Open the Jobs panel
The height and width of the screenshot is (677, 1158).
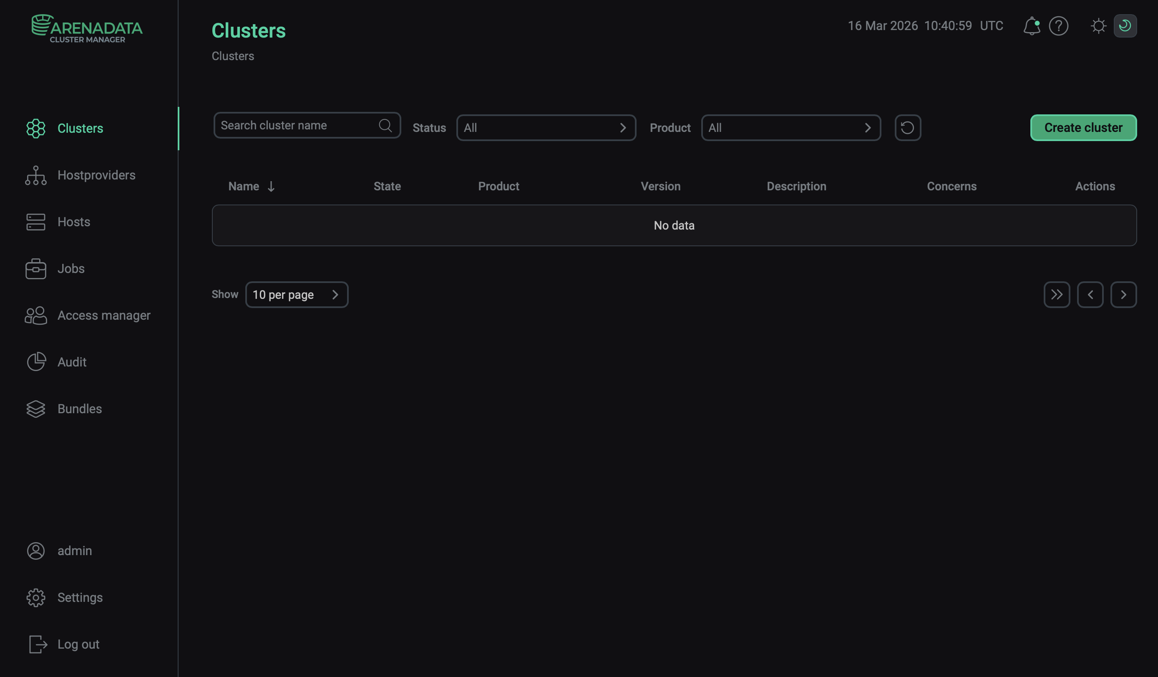click(71, 269)
